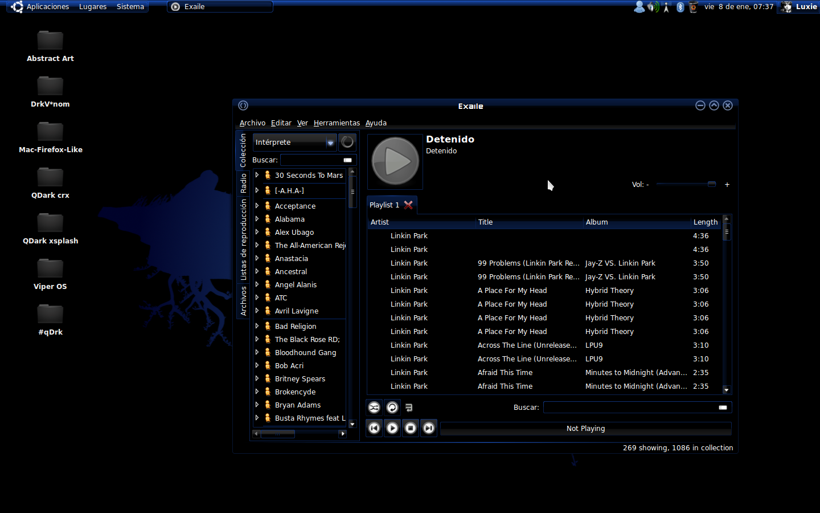
Task: Open the Luxie user menu
Action: click(799, 7)
